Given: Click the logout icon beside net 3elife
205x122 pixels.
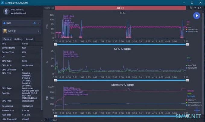Looking at the screenshot, I should pyautogui.click(x=23, y=10).
